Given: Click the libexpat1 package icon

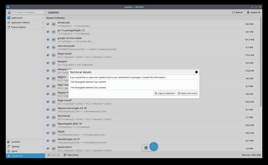Looking at the screenshot, I should [x=54, y=63].
